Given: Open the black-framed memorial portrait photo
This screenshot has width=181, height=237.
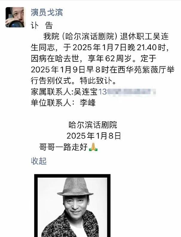Looking at the screenshot, I should pos(72,206).
